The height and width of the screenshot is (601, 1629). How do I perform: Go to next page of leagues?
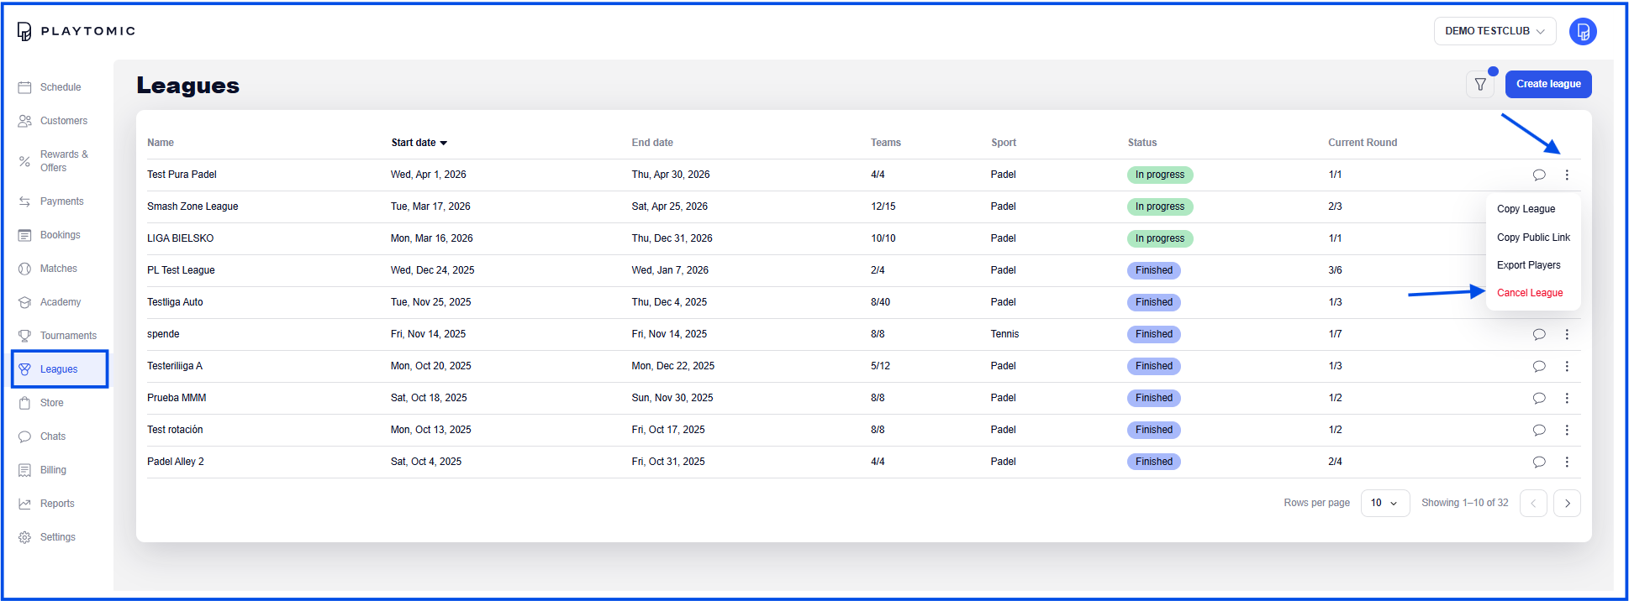pyautogui.click(x=1567, y=504)
